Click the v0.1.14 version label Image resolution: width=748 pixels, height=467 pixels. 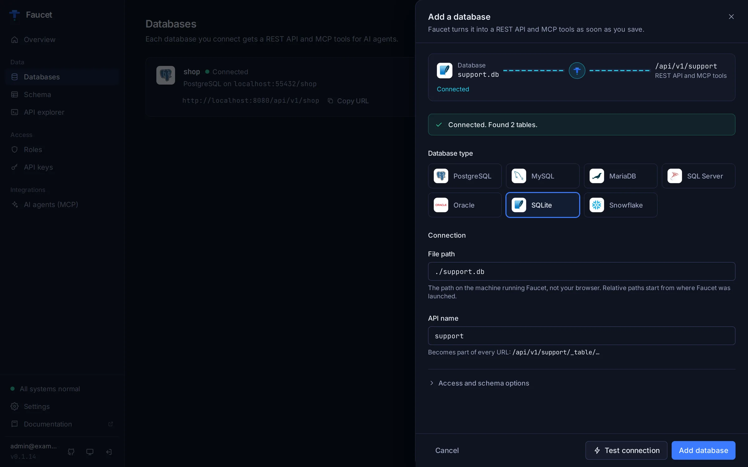tap(23, 456)
